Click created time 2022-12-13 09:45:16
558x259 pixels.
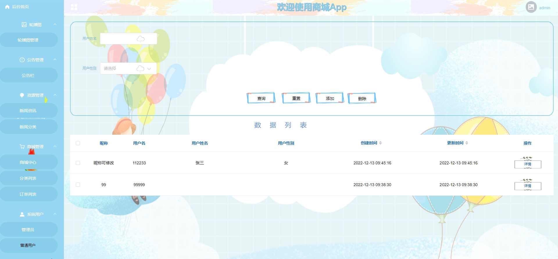372,163
